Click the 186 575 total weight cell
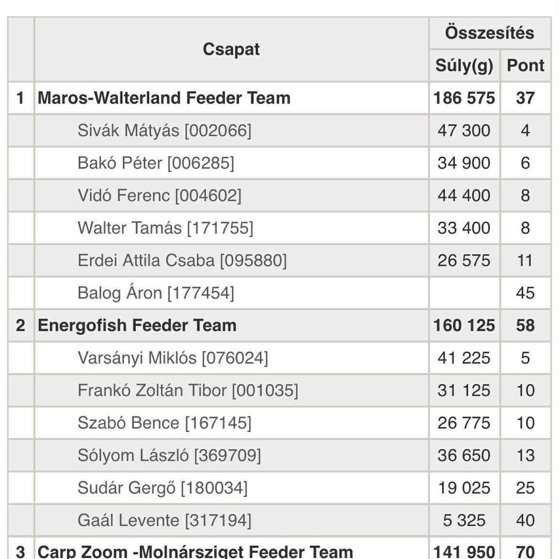The width and height of the screenshot is (559, 559). point(464,98)
